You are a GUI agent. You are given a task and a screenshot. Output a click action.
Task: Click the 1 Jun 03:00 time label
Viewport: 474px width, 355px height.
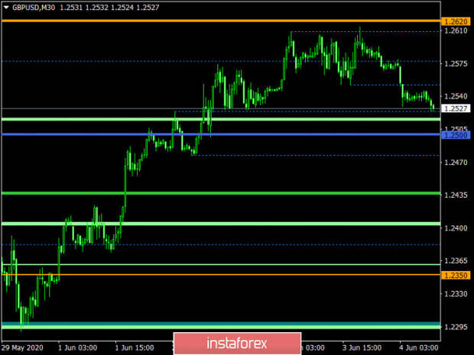(x=78, y=348)
